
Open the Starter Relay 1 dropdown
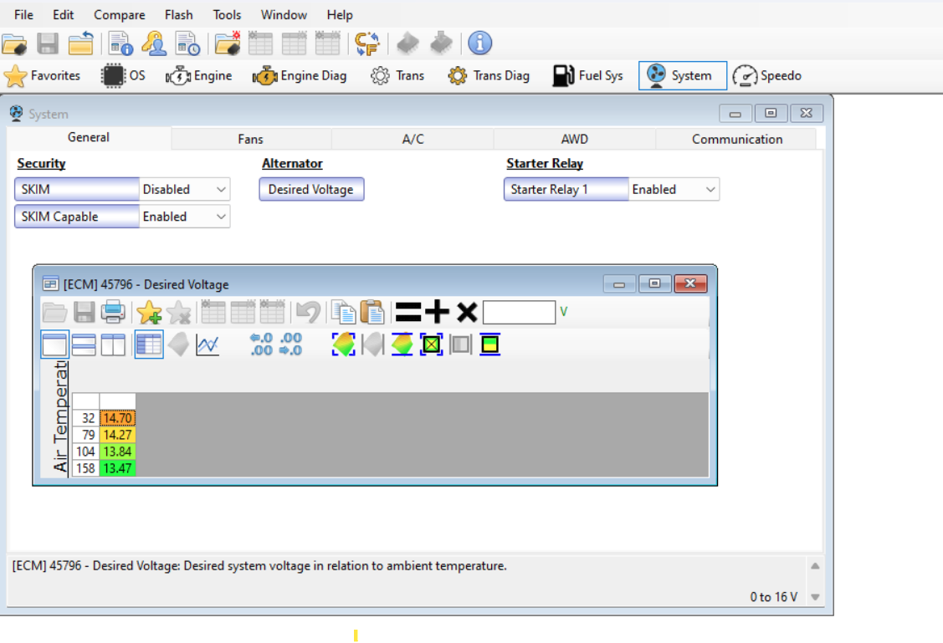coord(674,190)
